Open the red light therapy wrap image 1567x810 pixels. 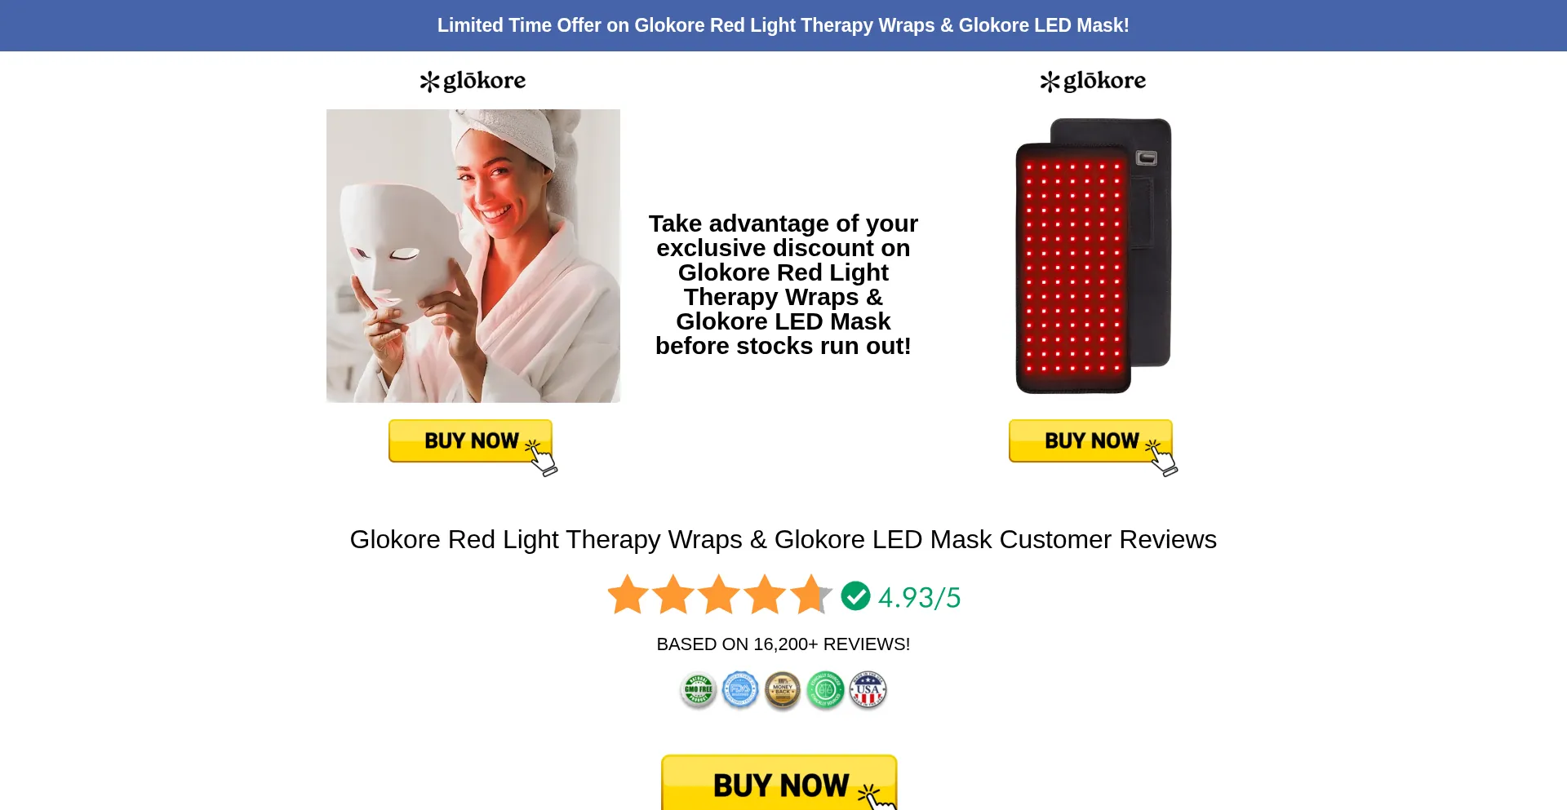tap(1094, 256)
